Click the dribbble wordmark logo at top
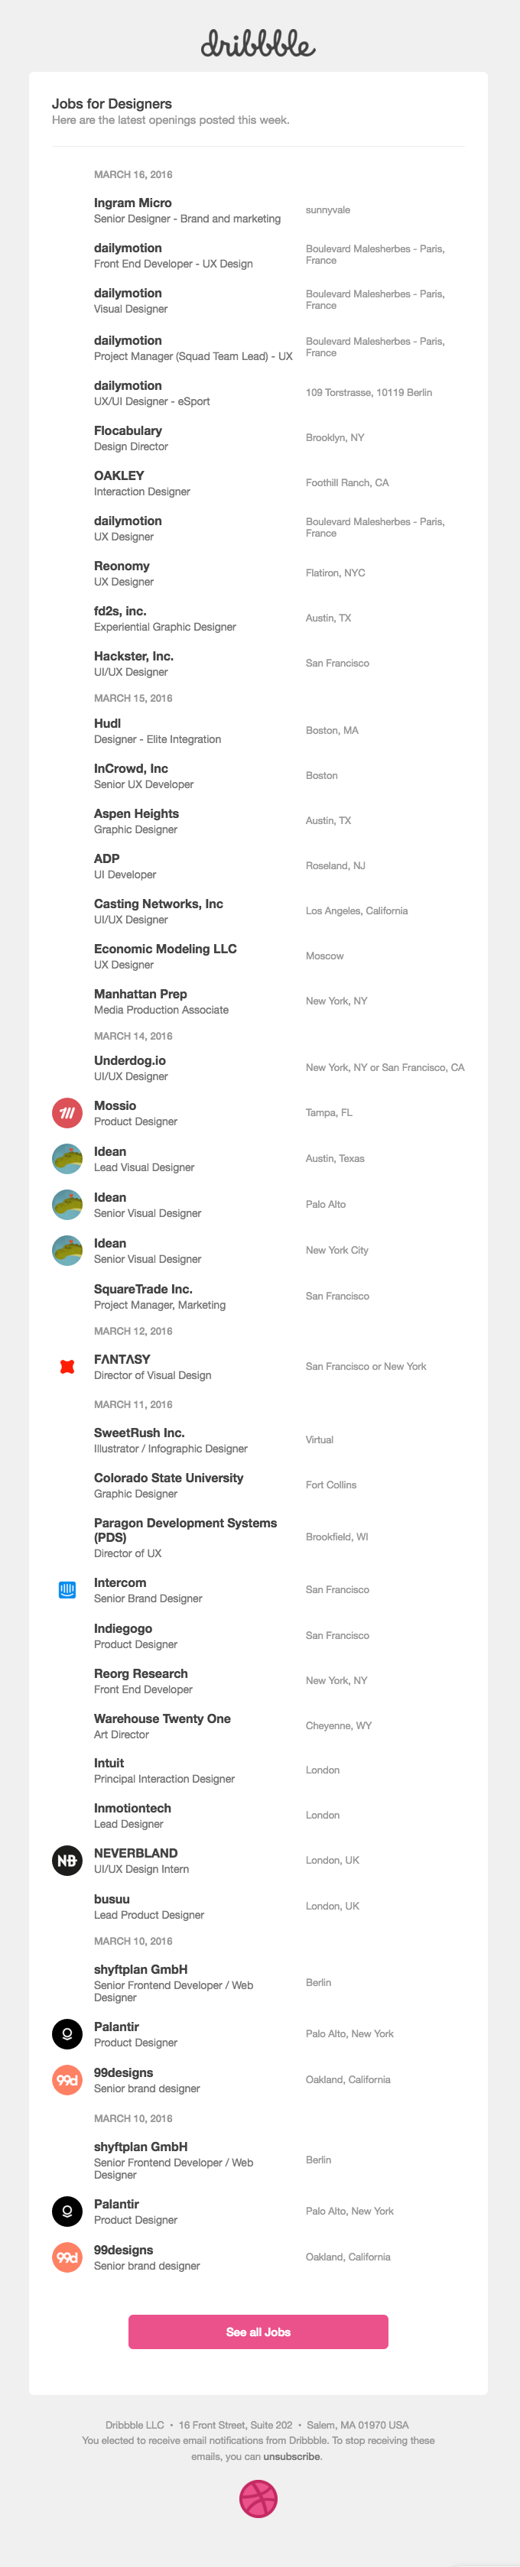This screenshot has height=2567, width=520. coord(258,44)
